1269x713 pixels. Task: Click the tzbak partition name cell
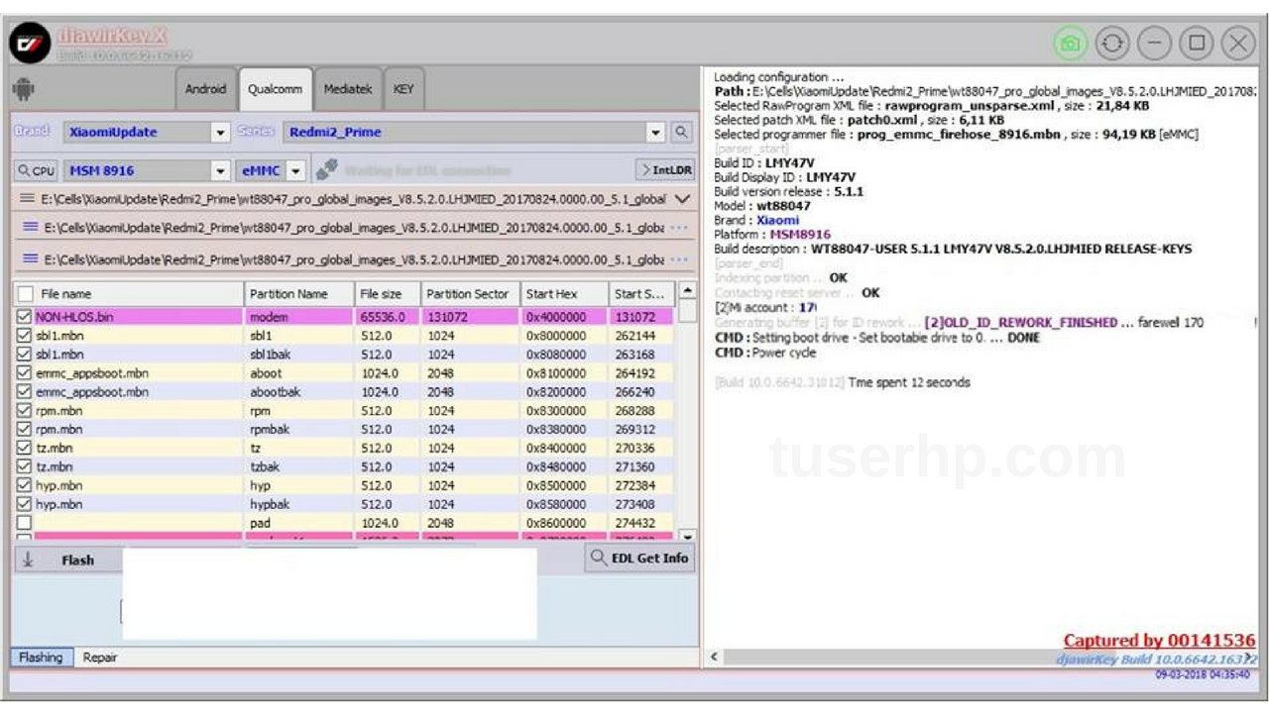point(299,466)
